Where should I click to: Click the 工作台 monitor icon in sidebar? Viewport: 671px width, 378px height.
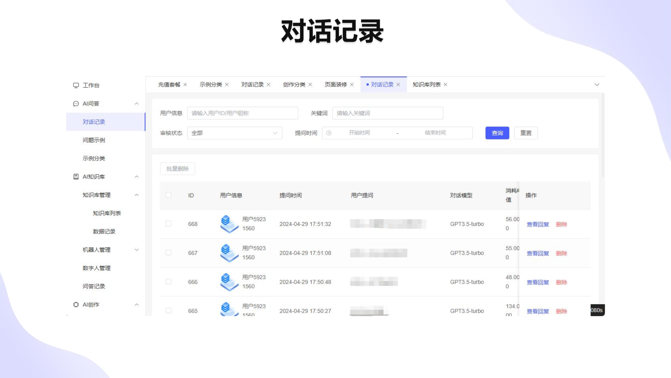point(76,85)
